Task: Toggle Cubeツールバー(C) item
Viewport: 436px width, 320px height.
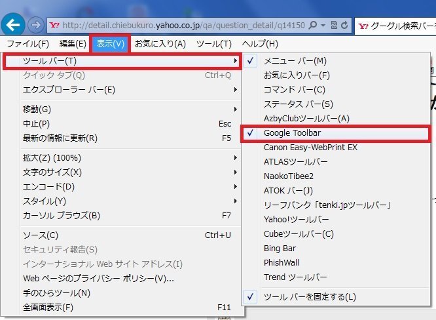Action: coord(336,234)
